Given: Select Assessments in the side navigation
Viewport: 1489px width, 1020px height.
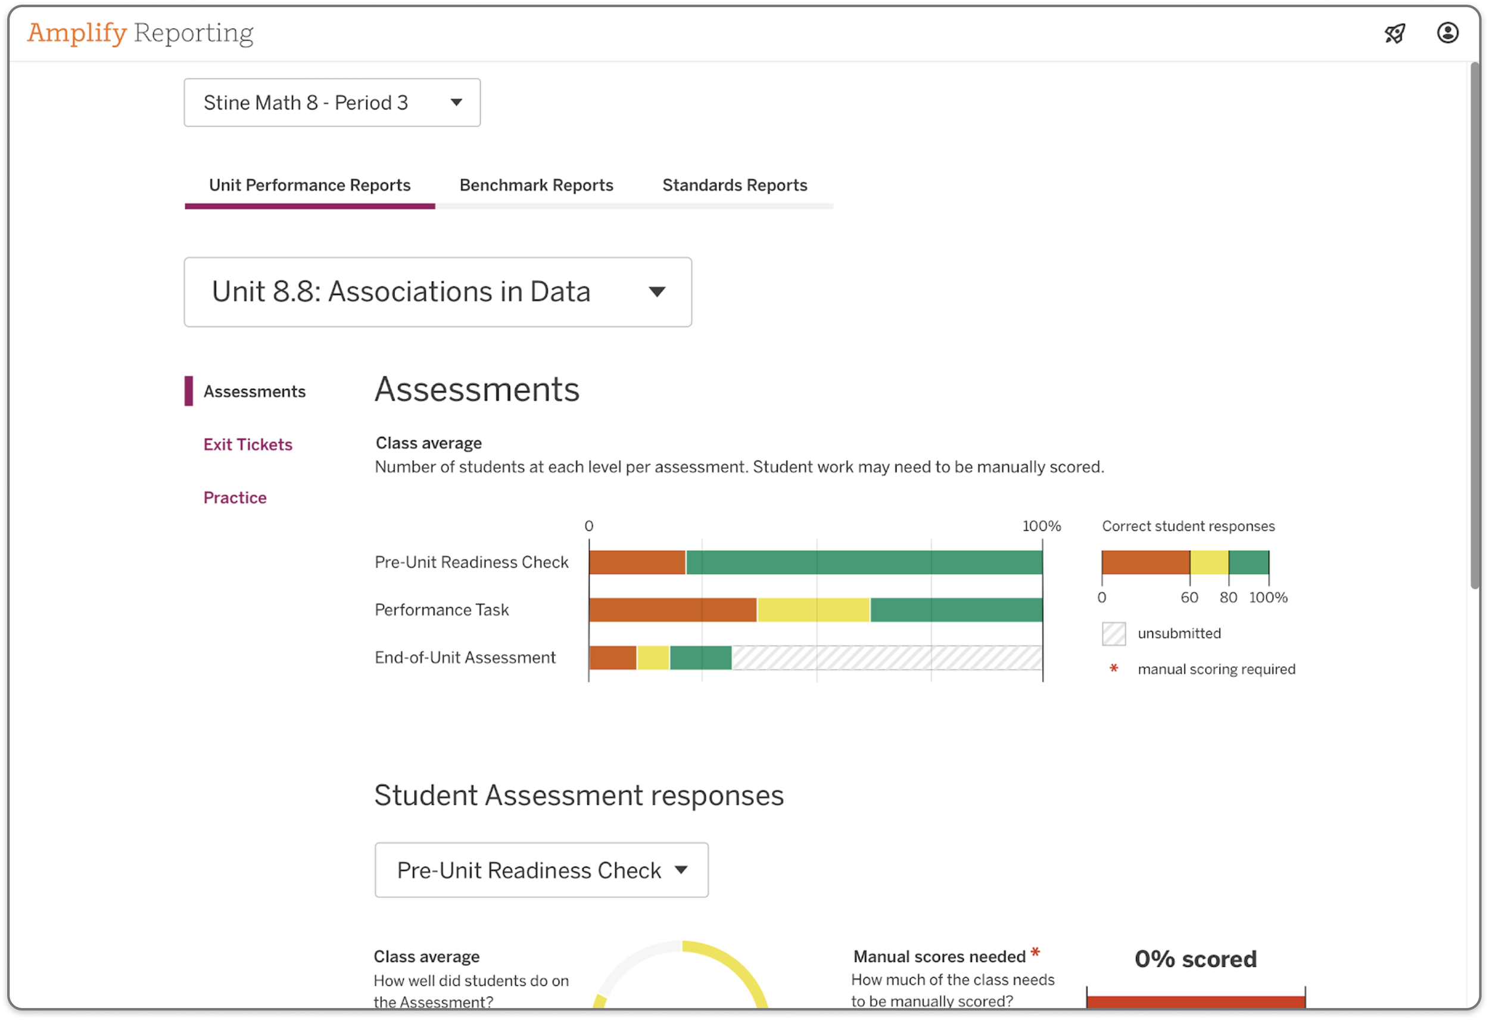Looking at the screenshot, I should [x=254, y=391].
